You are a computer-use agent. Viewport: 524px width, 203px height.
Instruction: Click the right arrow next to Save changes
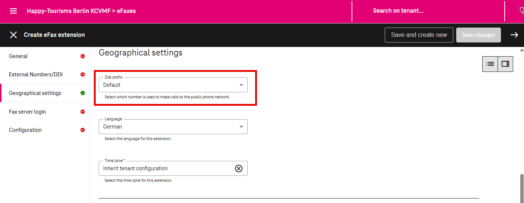click(x=514, y=35)
